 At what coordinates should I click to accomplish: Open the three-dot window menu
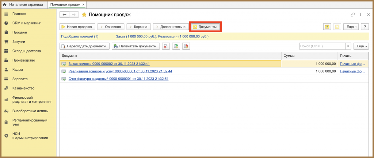361,15
